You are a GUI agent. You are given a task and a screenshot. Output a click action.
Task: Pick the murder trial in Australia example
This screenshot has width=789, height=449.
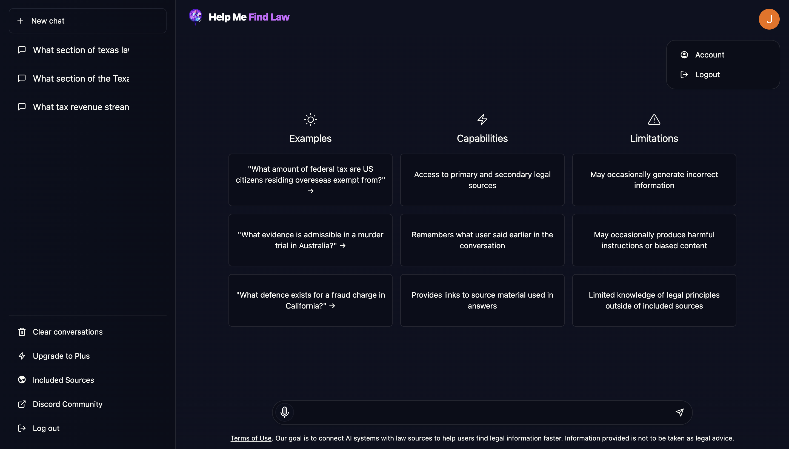310,240
